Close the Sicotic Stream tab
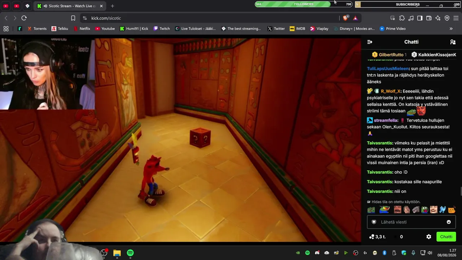462x260 pixels. (101, 6)
